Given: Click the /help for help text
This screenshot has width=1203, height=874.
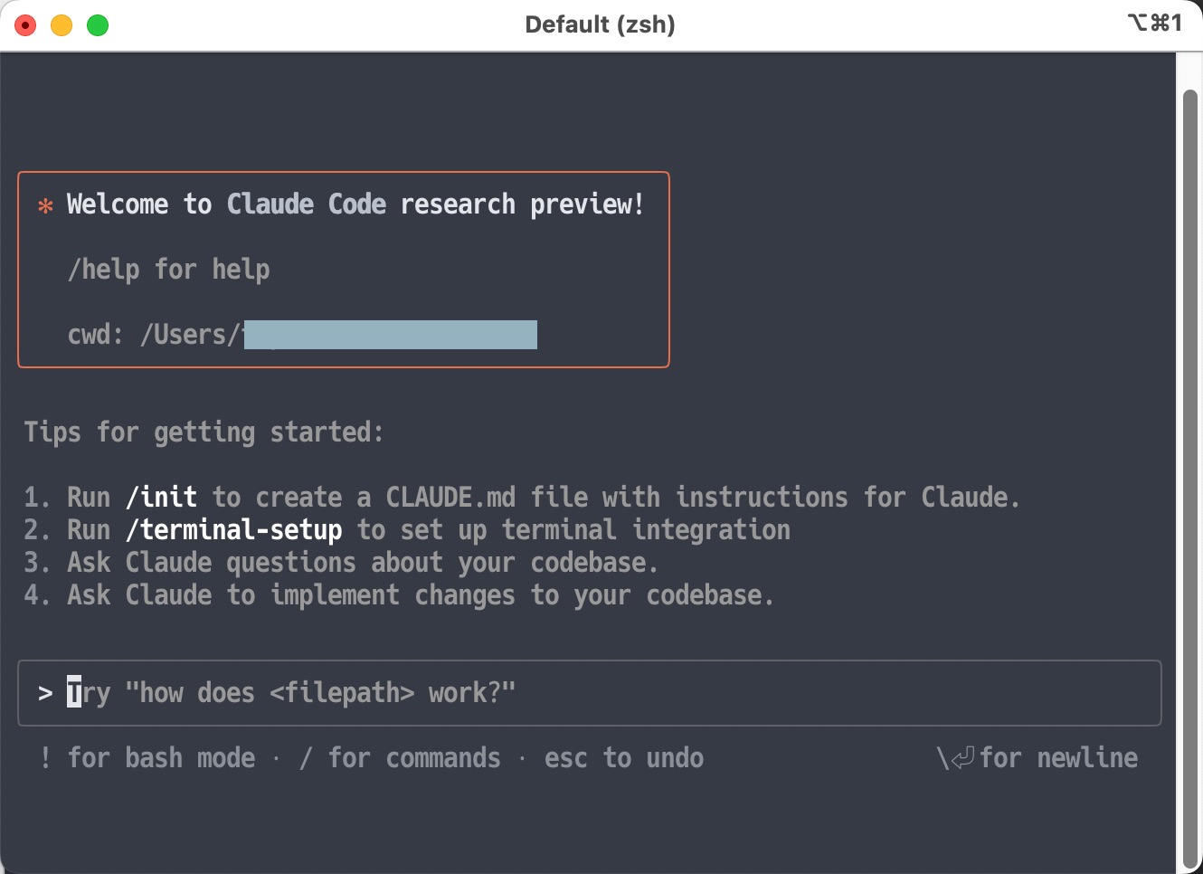Looking at the screenshot, I should click(168, 269).
